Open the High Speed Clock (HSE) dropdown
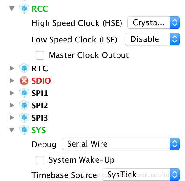185x181 pixels. point(153,23)
